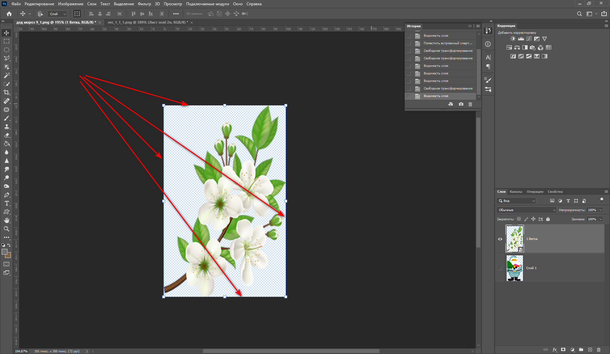Toggle layer filtering switch on/off
610x354 pixels.
coord(601,200)
